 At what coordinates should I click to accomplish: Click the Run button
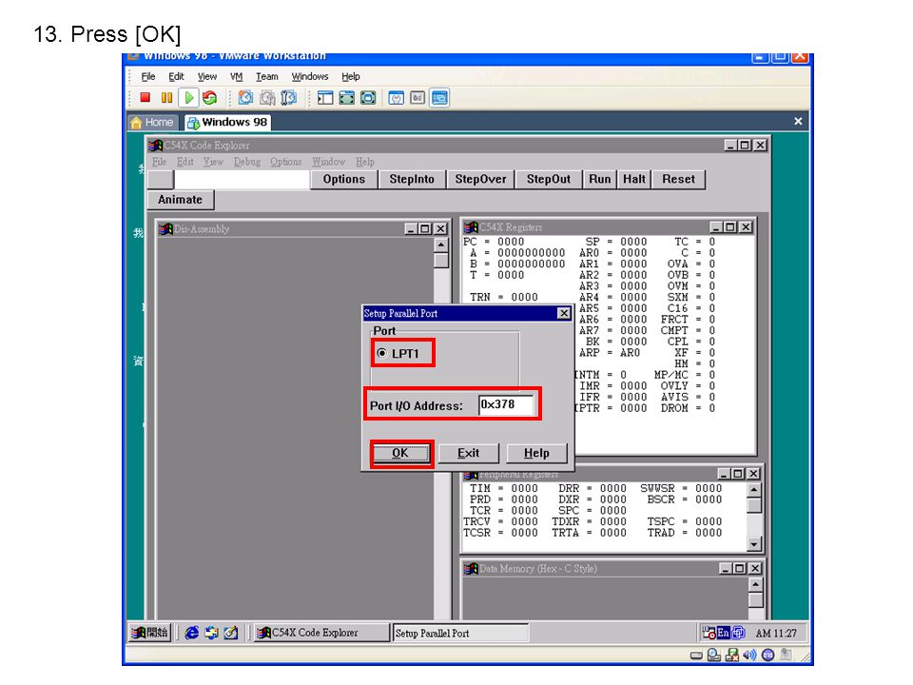click(x=600, y=180)
